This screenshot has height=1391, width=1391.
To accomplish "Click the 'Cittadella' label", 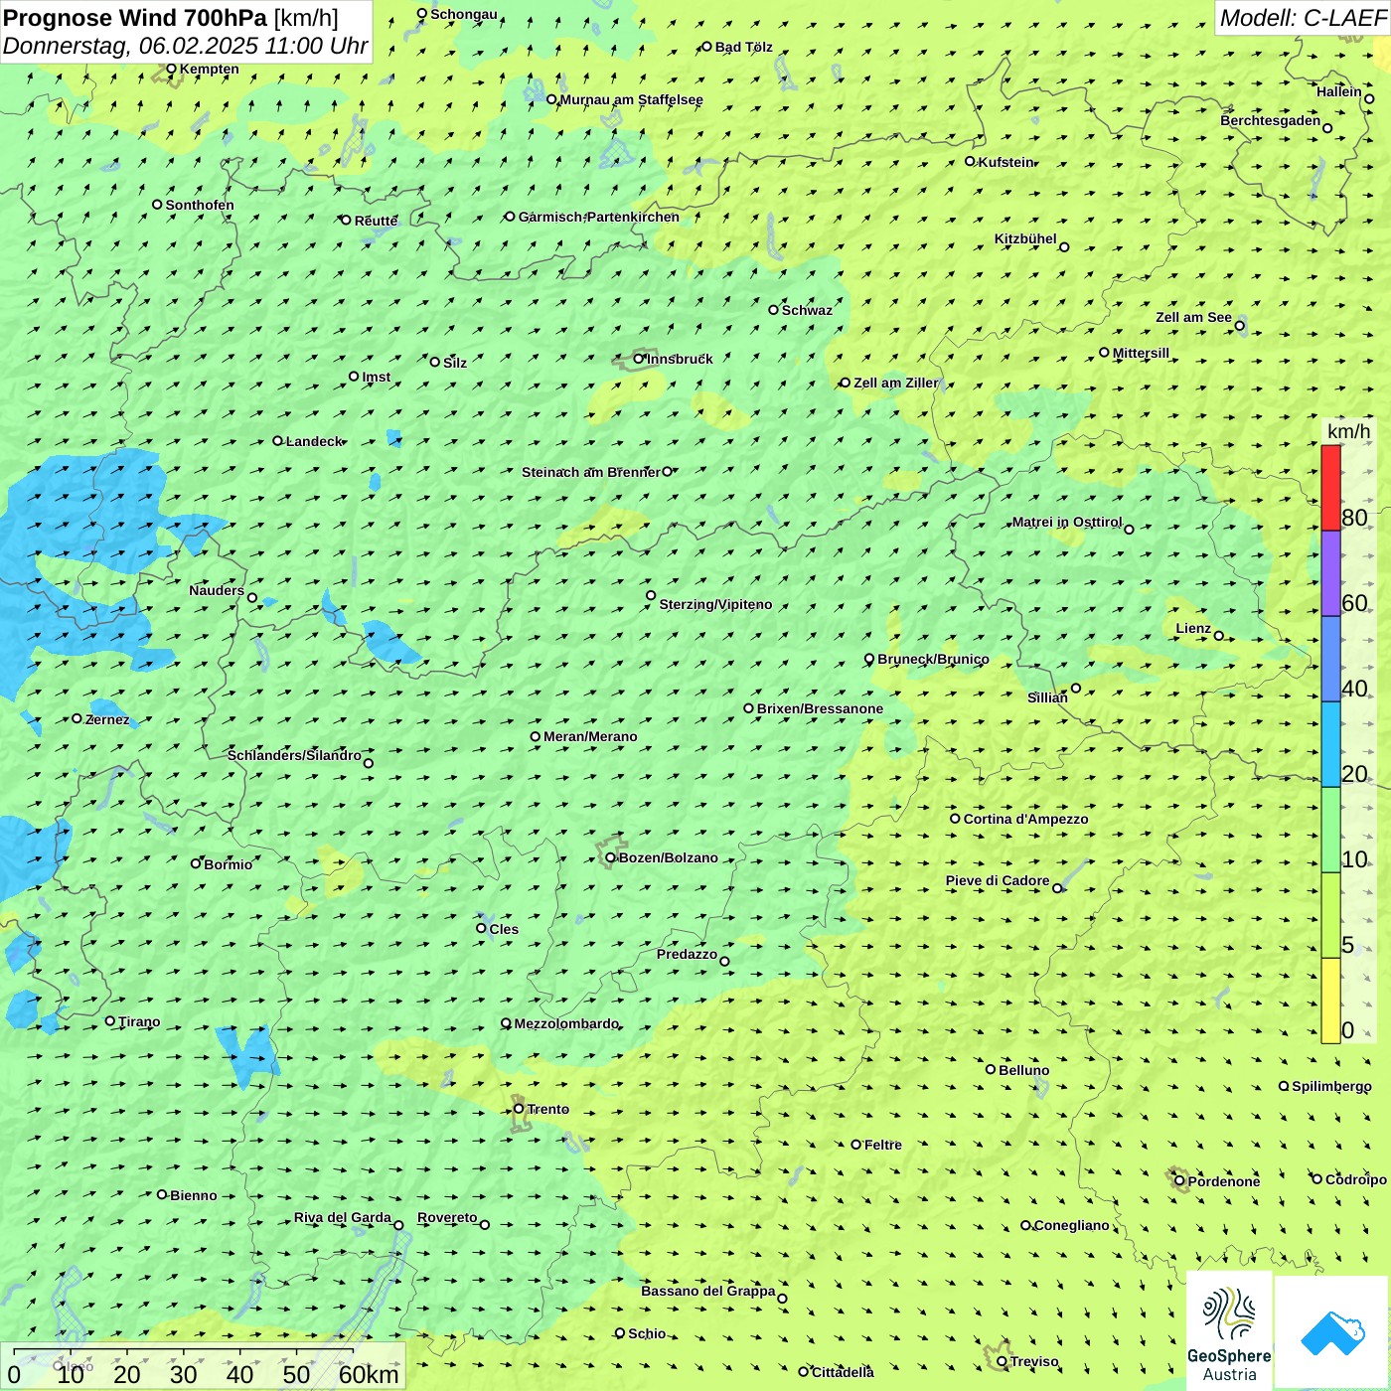I will 843,1372.
